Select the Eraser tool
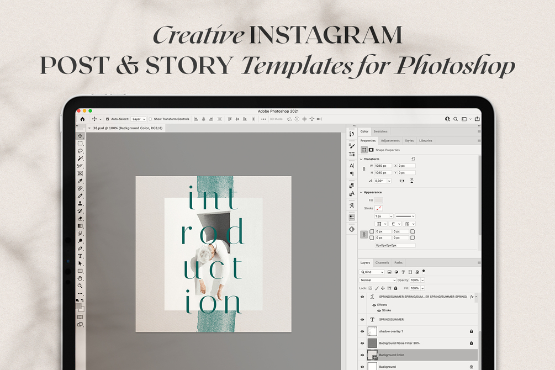This screenshot has height=370, width=555. [x=80, y=219]
